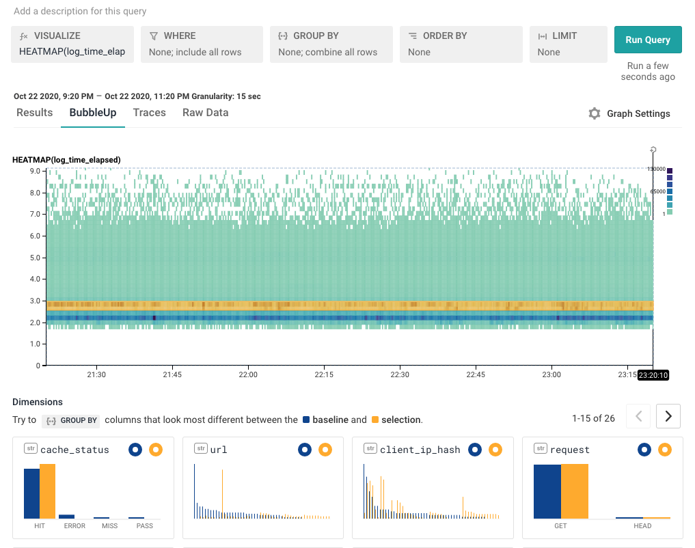This screenshot has height=548, width=695.
Task: Switch to the Raw Data tab
Action: (x=206, y=113)
